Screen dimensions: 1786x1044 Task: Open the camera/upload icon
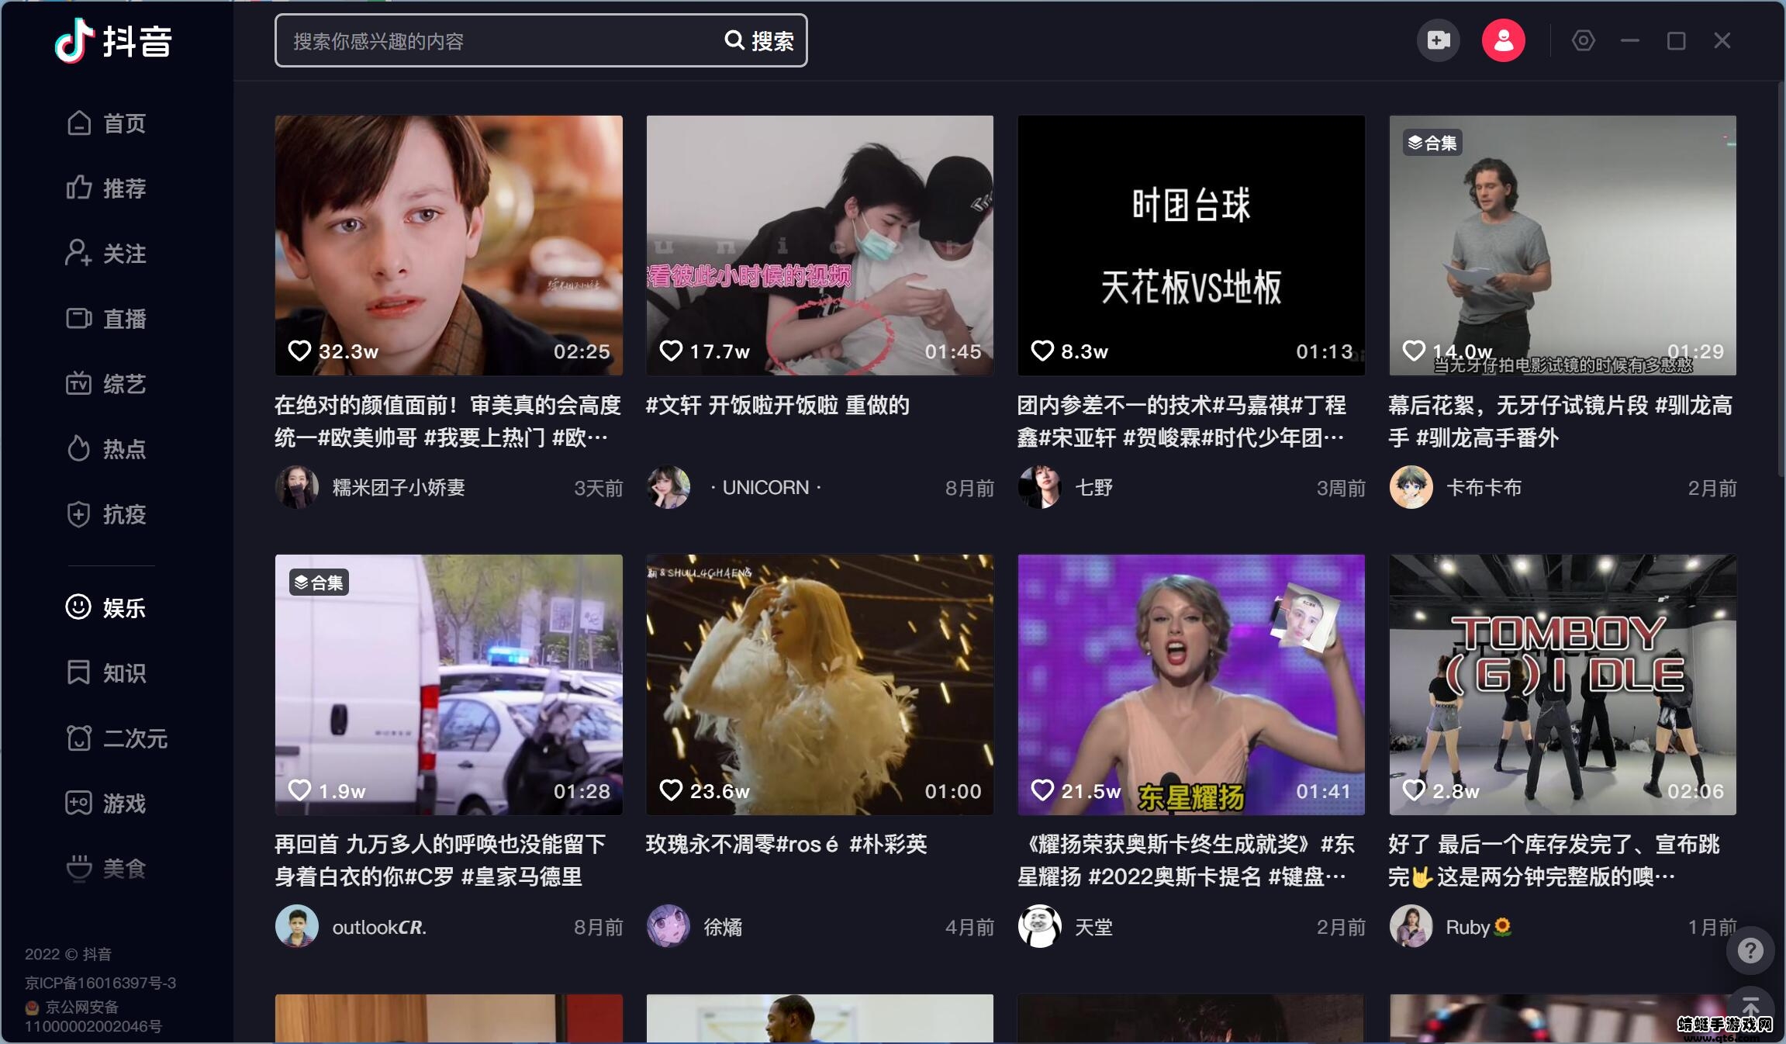pos(1439,41)
